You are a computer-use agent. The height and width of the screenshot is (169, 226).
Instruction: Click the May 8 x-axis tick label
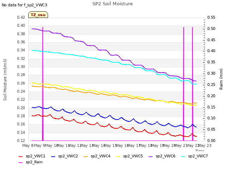(28, 145)
